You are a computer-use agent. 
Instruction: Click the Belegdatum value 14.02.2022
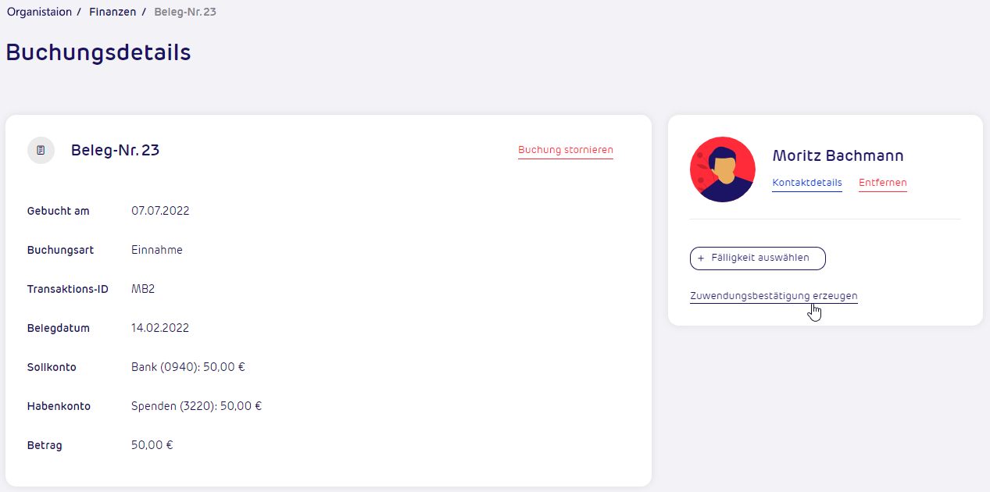tap(160, 328)
